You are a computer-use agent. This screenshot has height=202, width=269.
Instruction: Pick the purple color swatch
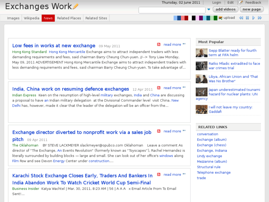point(201,18)
